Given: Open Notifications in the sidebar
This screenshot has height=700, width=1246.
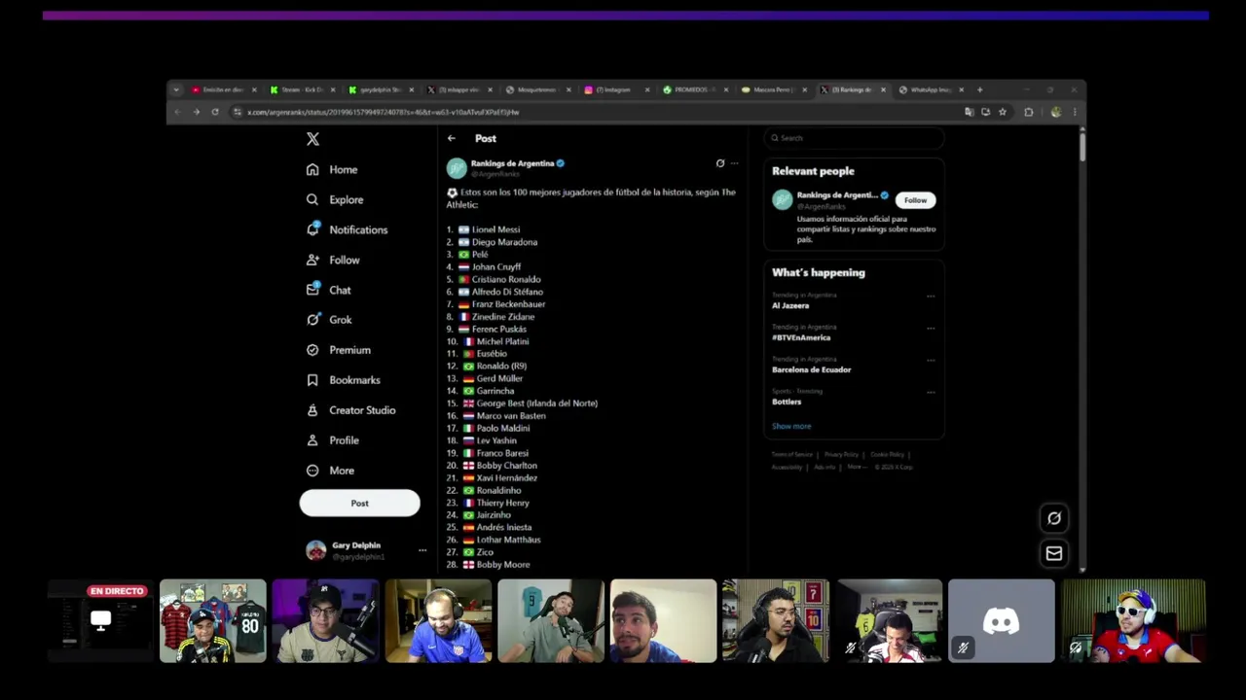Looking at the screenshot, I should tap(347, 229).
